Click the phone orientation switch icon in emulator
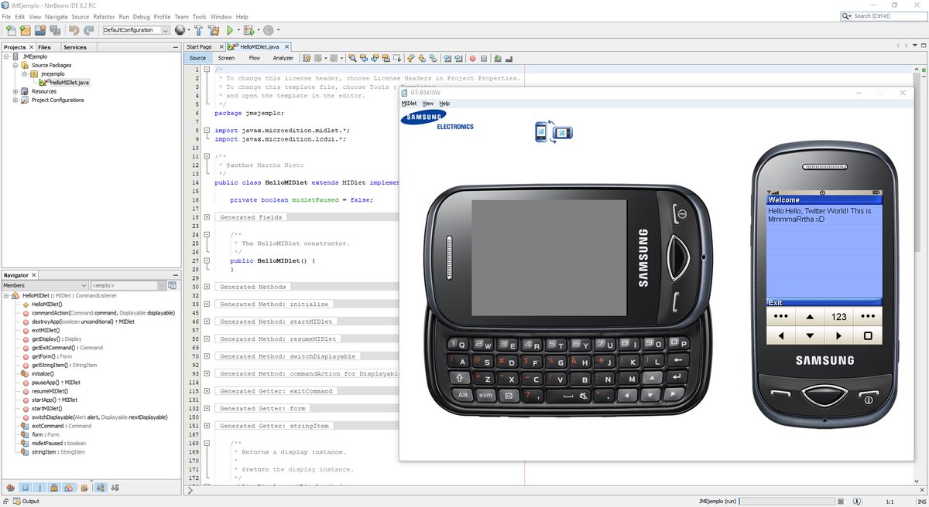The width and height of the screenshot is (929, 507). pyautogui.click(x=554, y=131)
